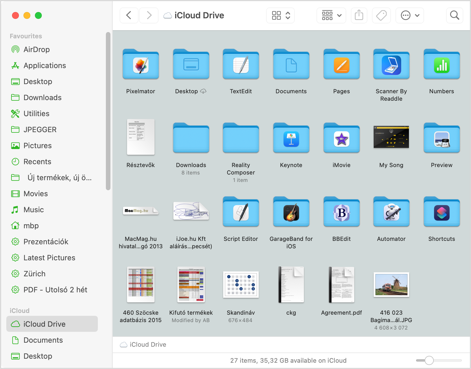
Task: Go back with the left chevron
Action: tap(129, 15)
